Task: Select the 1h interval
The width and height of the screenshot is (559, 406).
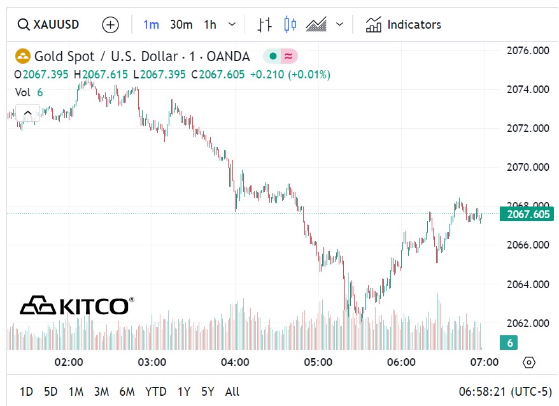Action: coord(210,25)
